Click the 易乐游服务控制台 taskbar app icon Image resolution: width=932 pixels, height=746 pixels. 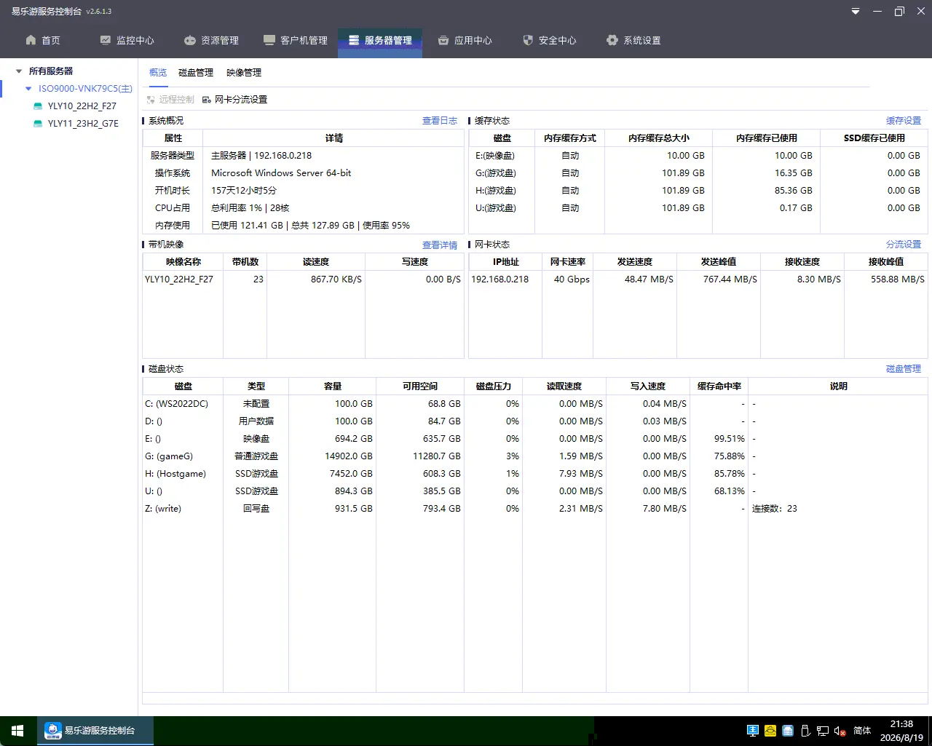pos(52,730)
